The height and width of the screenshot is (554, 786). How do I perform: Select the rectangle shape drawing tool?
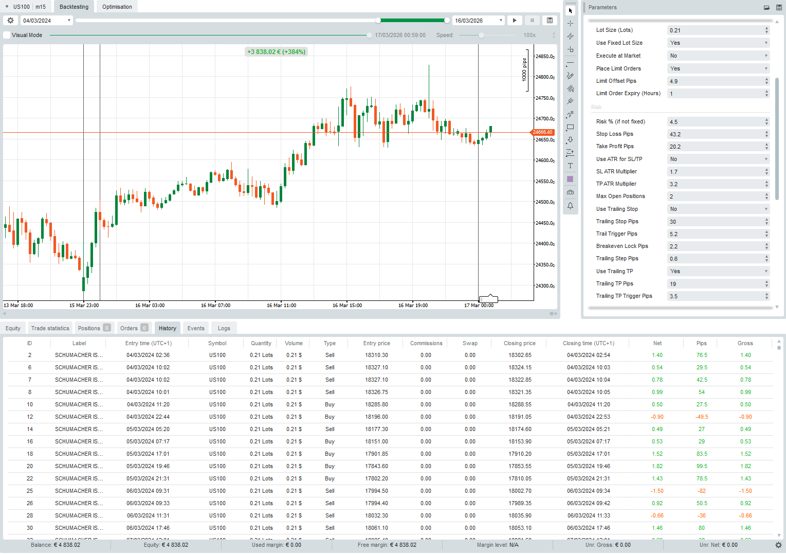tap(570, 127)
